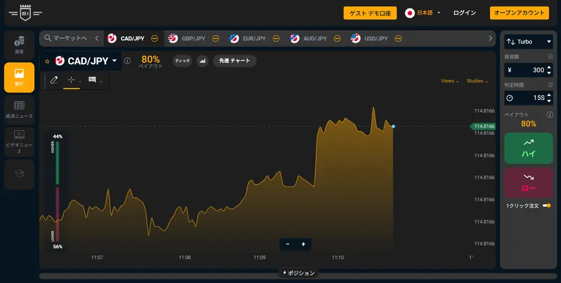The image size is (561, 283).
Task: Switch to the EUR/JPY tab
Action: click(x=248, y=39)
